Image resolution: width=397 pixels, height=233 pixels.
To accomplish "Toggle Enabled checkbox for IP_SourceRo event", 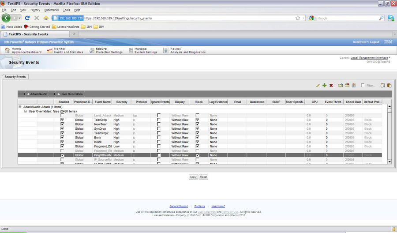I will (62, 160).
